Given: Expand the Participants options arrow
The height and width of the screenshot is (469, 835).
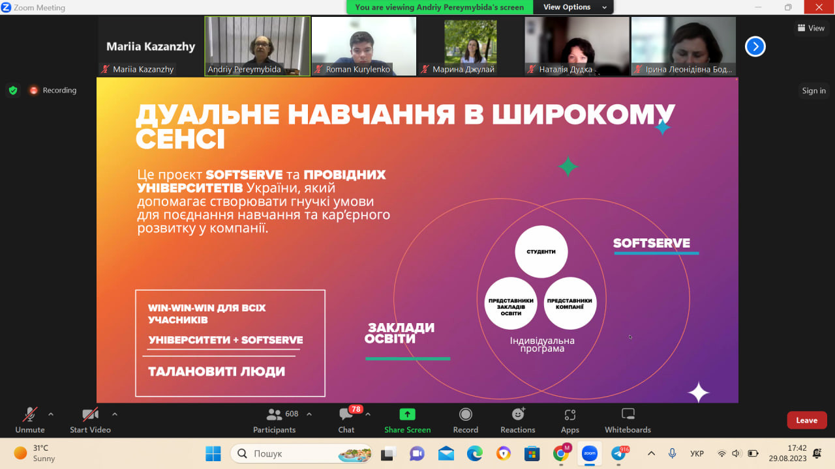Looking at the screenshot, I should coord(309,414).
